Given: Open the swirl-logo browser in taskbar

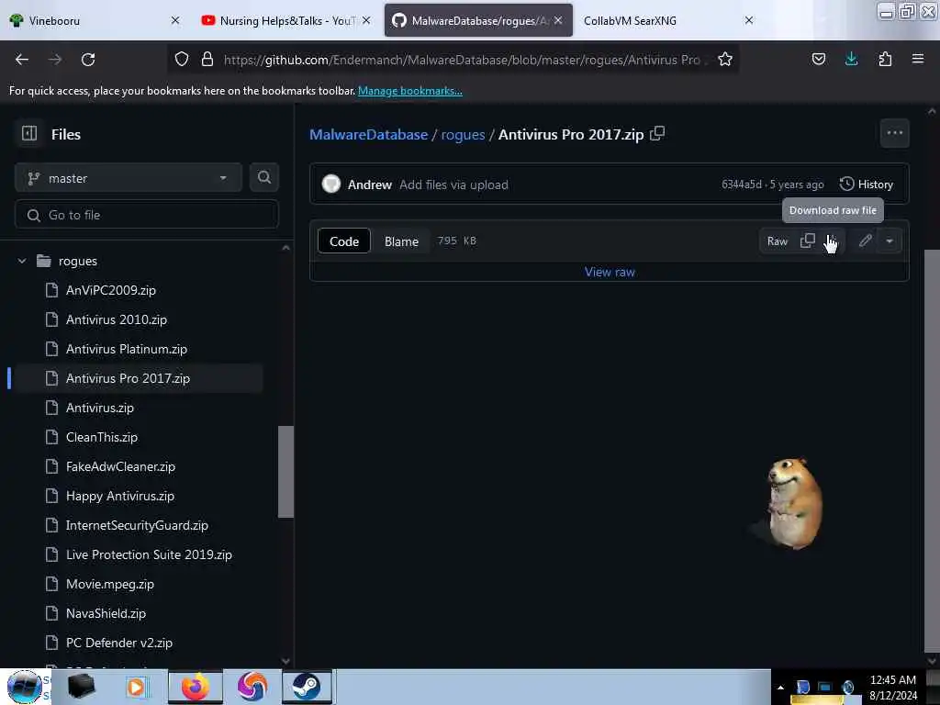Looking at the screenshot, I should 252,687.
